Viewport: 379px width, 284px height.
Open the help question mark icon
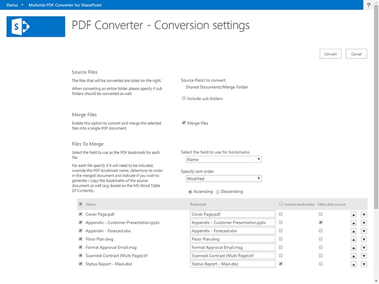point(368,5)
